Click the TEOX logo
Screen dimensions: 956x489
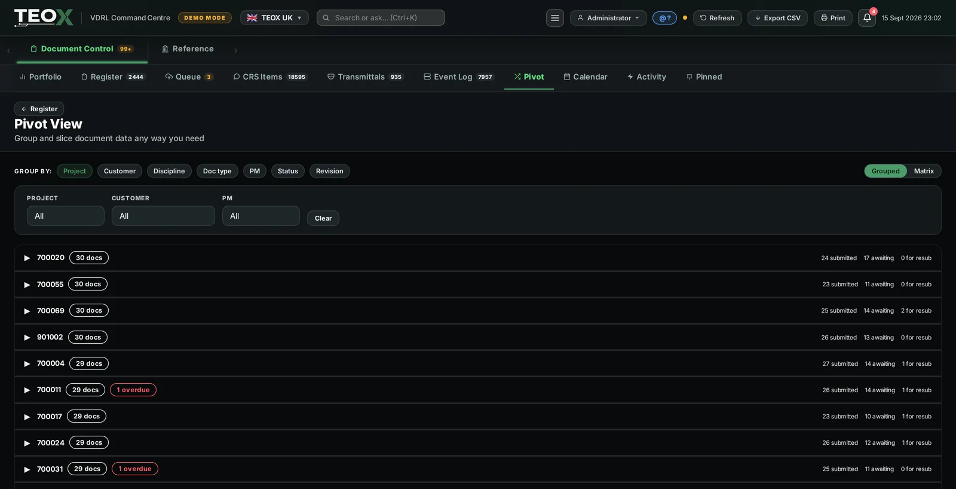(44, 17)
